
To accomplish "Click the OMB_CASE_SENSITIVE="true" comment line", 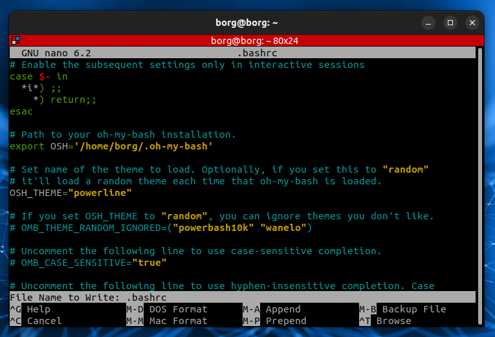I will [x=89, y=263].
